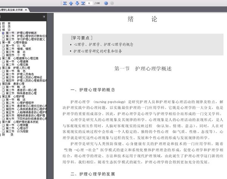
Task: Click bookmark icon beside 第二节 心理治疗
Action: (x=3, y=128)
